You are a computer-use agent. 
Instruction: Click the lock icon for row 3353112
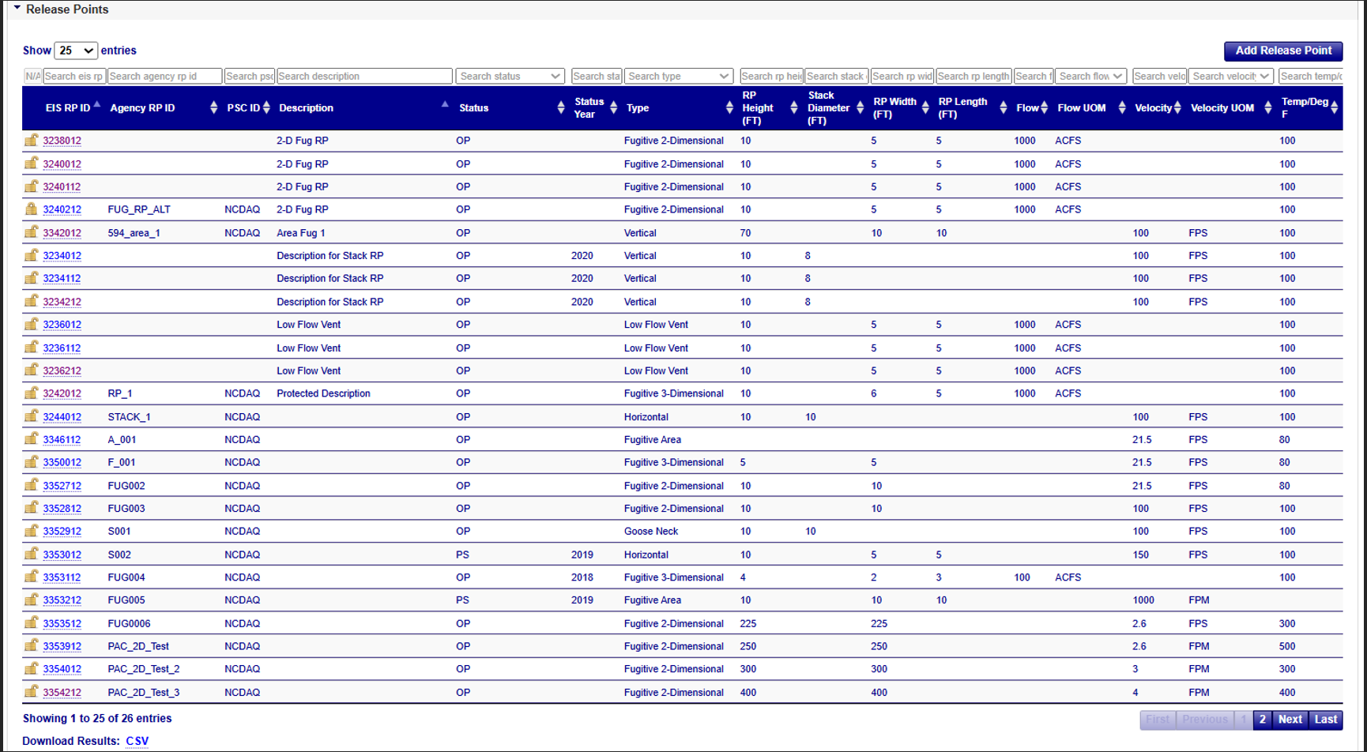(x=31, y=576)
